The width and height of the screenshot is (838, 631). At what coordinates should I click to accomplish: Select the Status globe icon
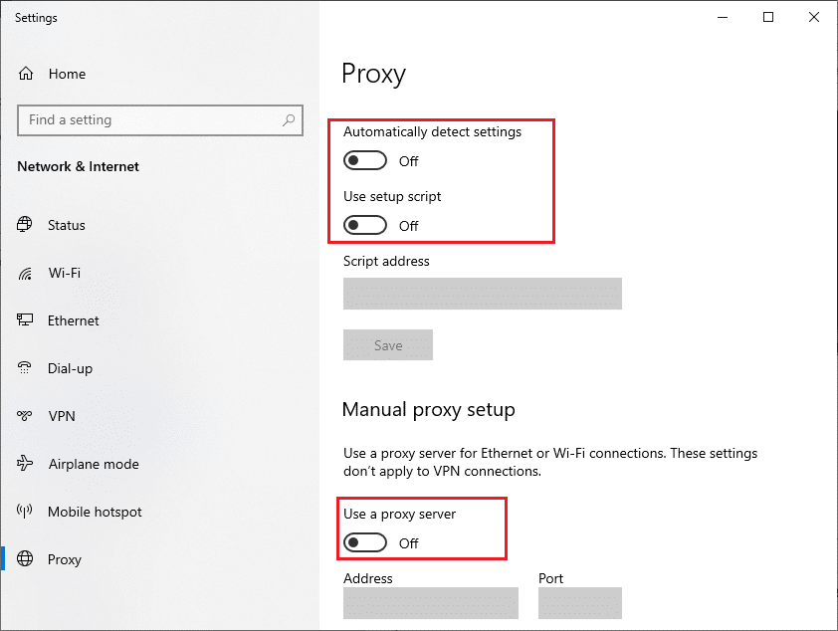point(23,225)
